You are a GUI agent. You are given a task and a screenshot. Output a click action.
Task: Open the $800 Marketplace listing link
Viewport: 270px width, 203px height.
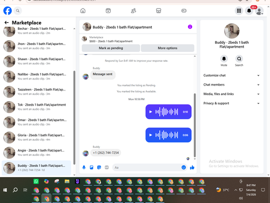[x=111, y=41]
